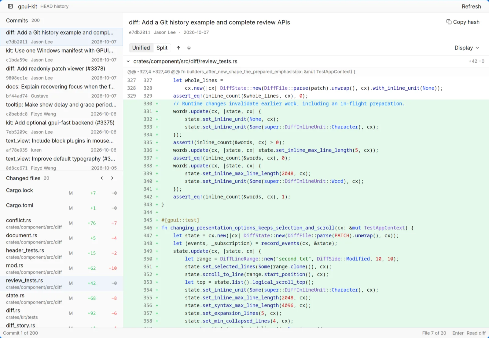
Task: Click the 'Commits' section heading
Action: pyautogui.click(x=17, y=20)
